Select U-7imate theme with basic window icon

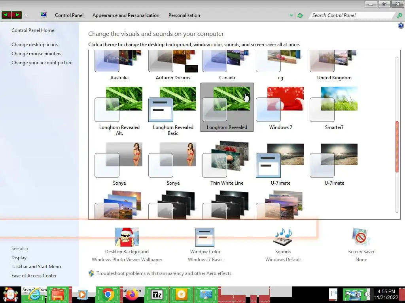(280, 163)
